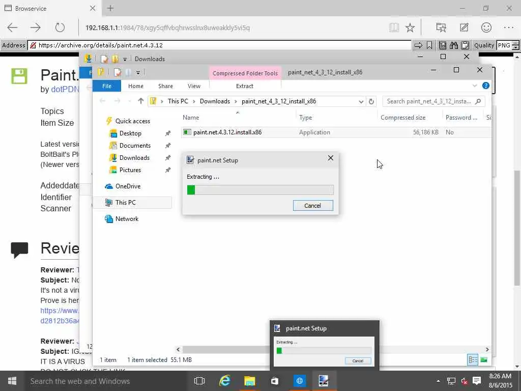Cancel the paint.net Setup extraction
Image resolution: width=521 pixels, height=391 pixels.
click(313, 206)
